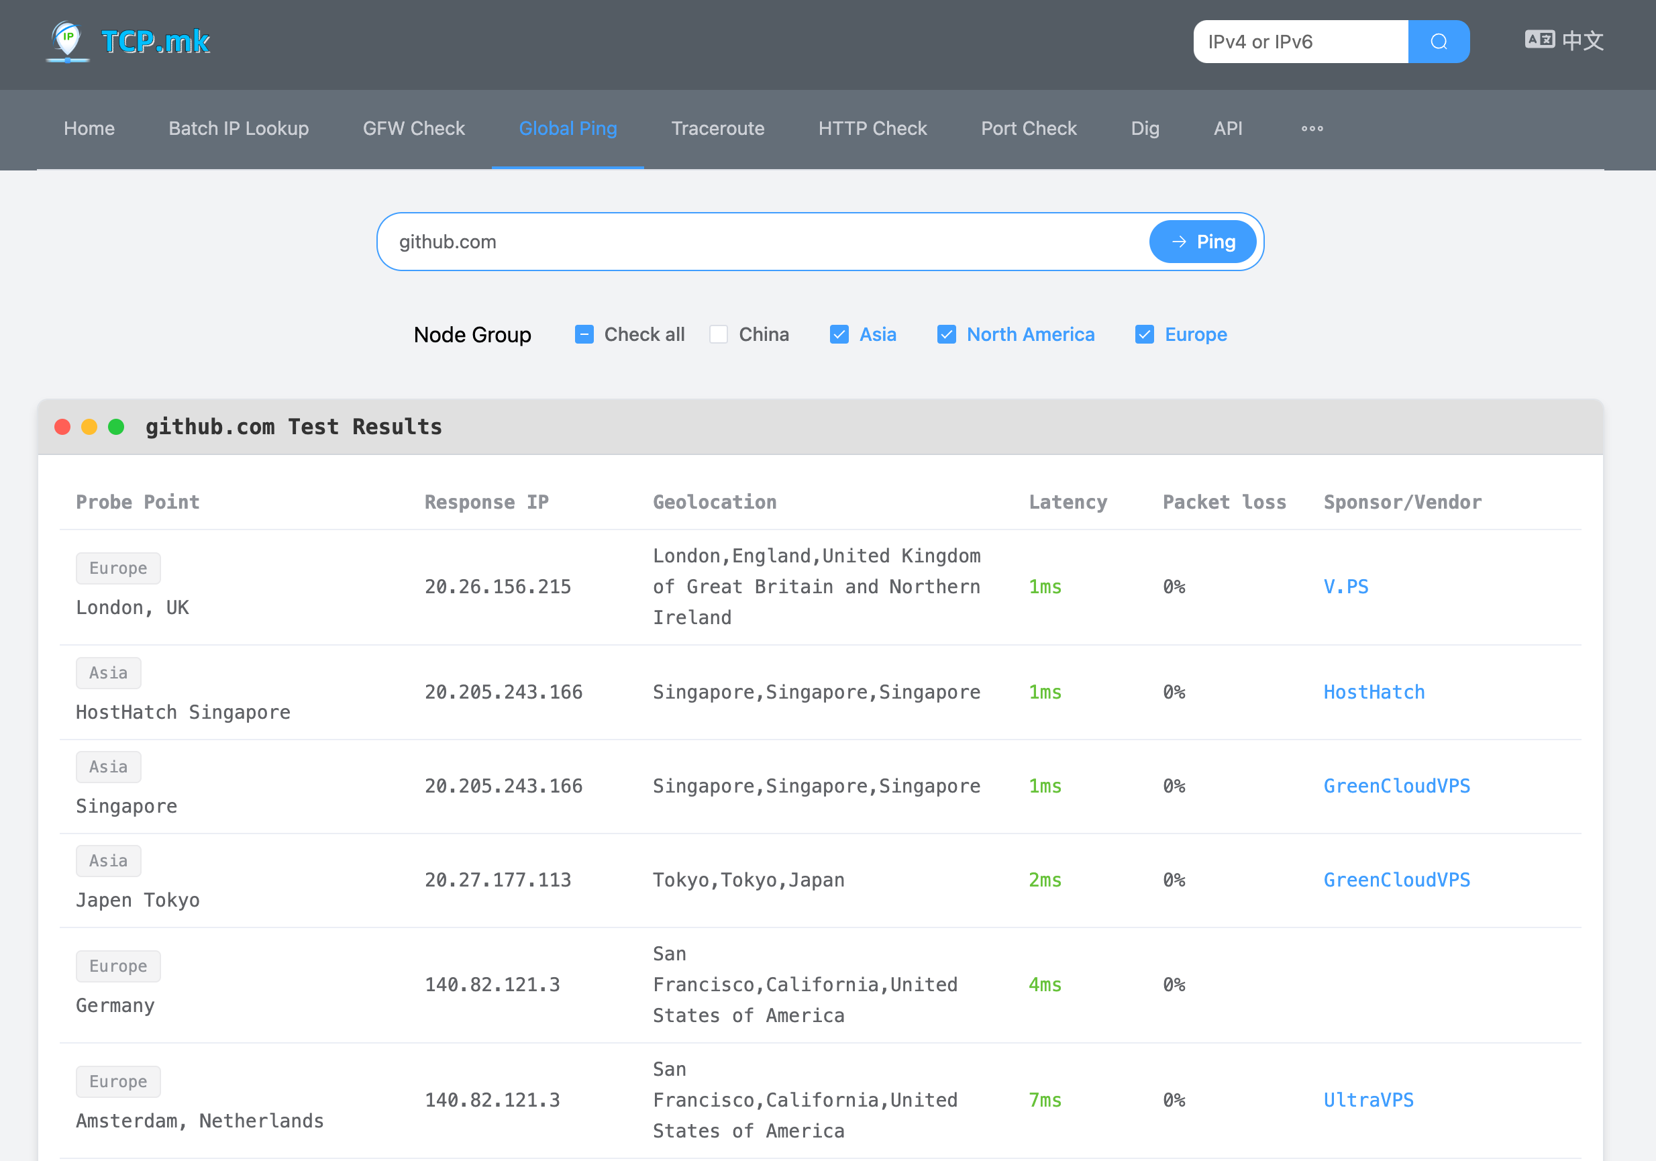Click the London, UK probe point
Viewport: 1656px width, 1161px height.
pyautogui.click(x=133, y=607)
